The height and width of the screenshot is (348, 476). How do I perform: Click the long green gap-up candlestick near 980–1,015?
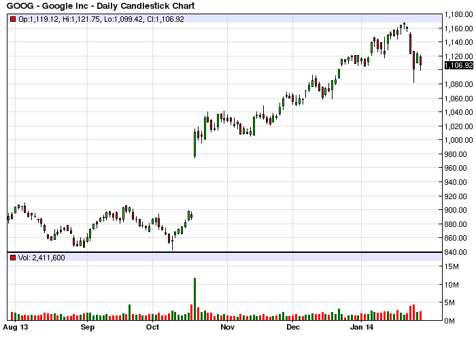pos(195,143)
